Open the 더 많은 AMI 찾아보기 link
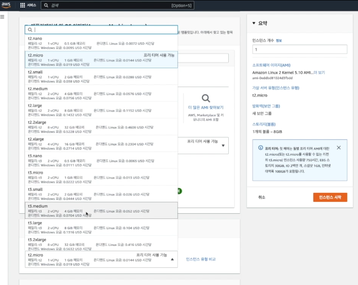The image size is (358, 285). coord(206,107)
